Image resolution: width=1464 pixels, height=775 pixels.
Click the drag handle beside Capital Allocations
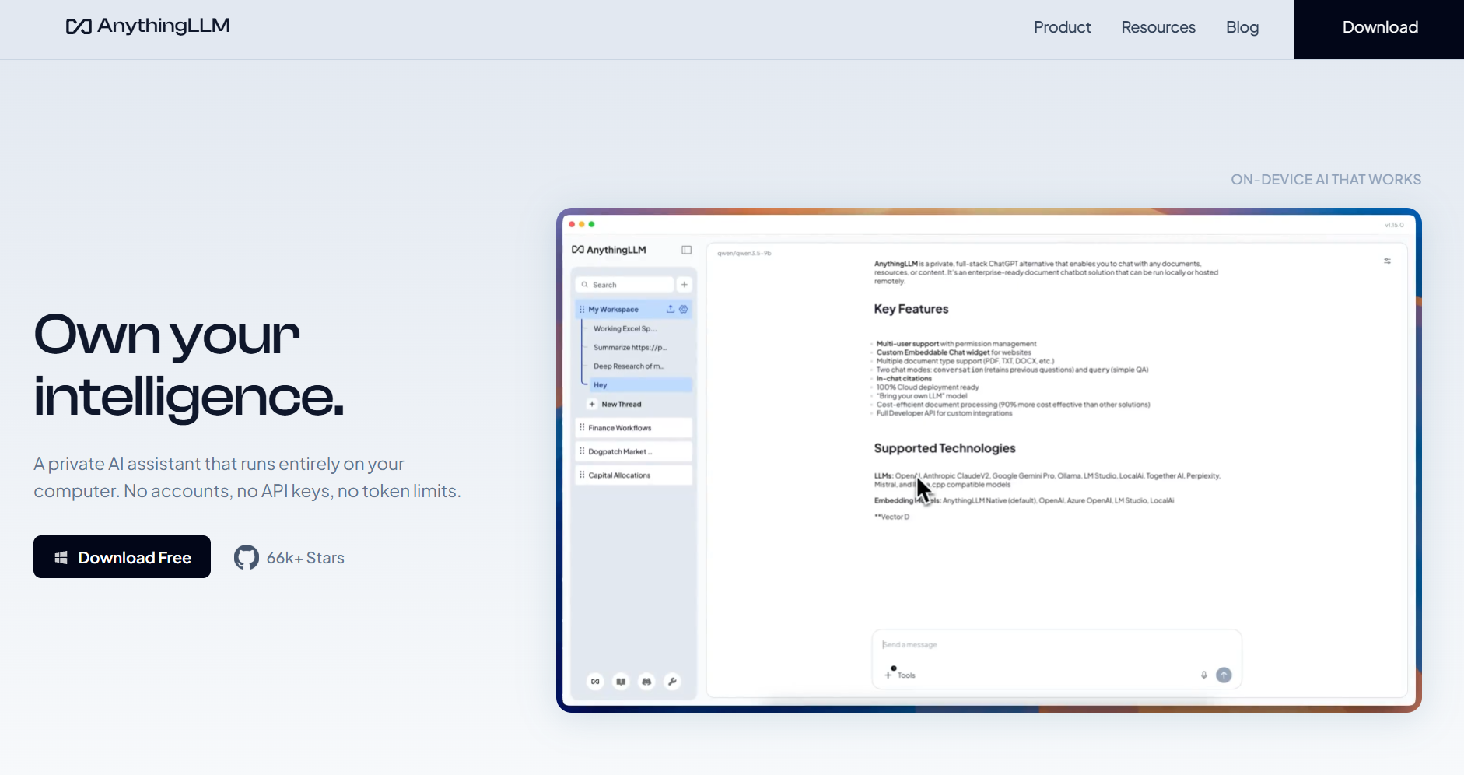582,475
